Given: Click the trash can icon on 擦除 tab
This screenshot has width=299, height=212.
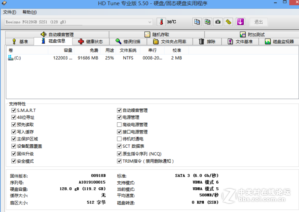Looking at the screenshot, I should (201, 42).
